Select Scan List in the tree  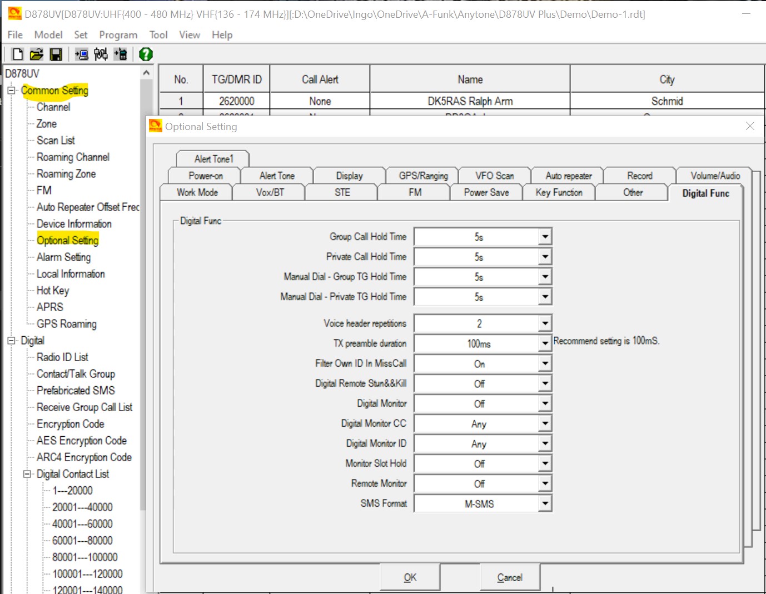pyautogui.click(x=56, y=140)
